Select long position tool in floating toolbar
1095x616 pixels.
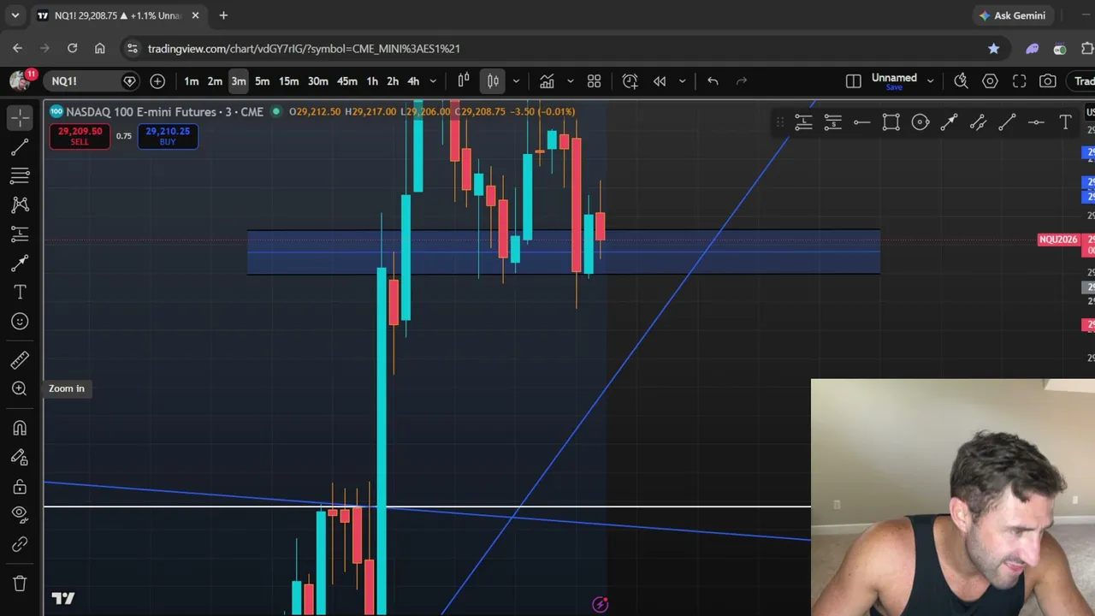803,123
